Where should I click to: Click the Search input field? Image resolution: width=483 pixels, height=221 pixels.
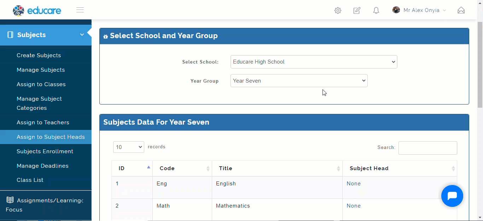tap(427, 148)
